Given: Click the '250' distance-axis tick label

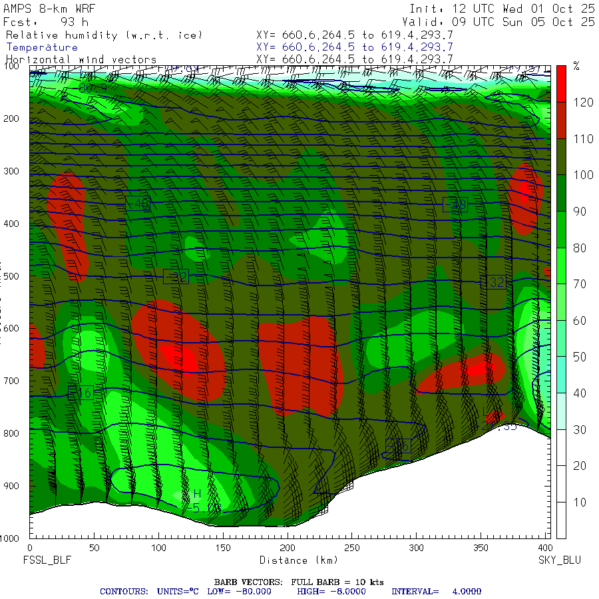Looking at the screenshot, I should (351, 548).
